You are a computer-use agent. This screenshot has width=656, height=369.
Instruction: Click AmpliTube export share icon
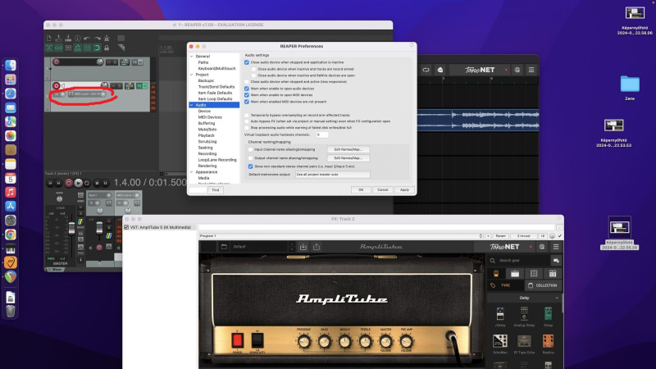pyautogui.click(x=317, y=247)
